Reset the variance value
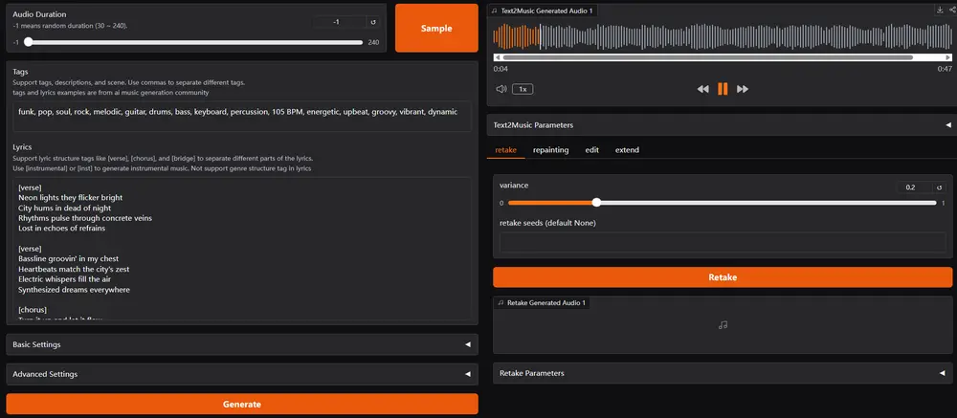Screen dimensions: 957x418 [x=941, y=187]
